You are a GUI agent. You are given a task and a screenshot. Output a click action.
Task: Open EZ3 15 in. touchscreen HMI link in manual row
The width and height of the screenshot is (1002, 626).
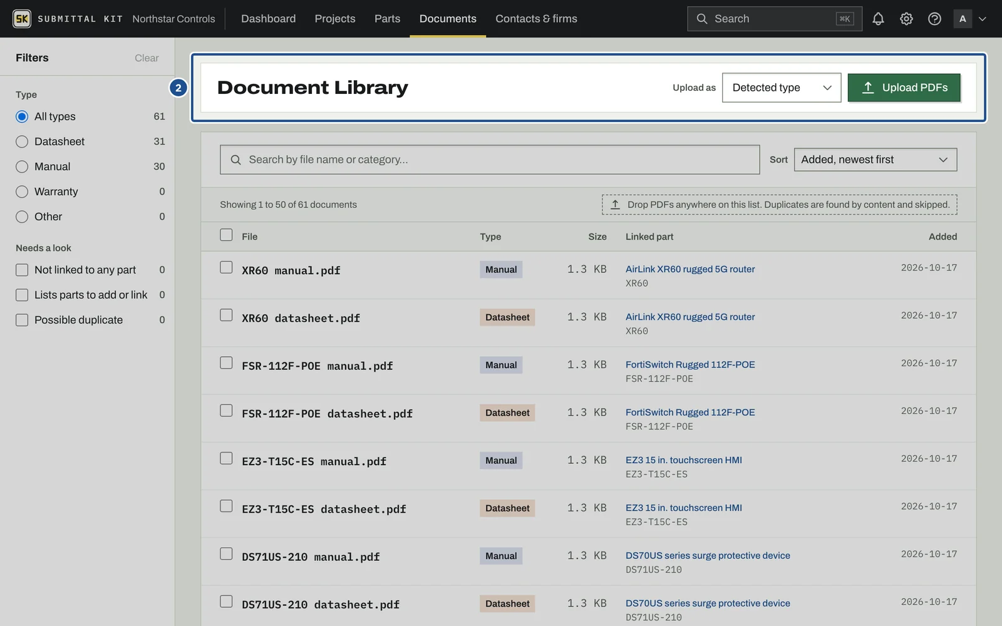tap(684, 460)
